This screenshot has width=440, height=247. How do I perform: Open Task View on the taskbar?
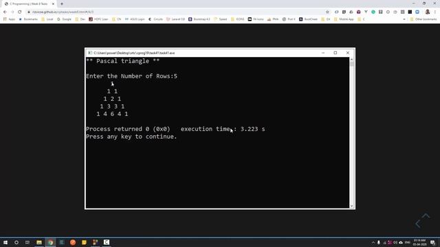pyautogui.click(x=27, y=242)
